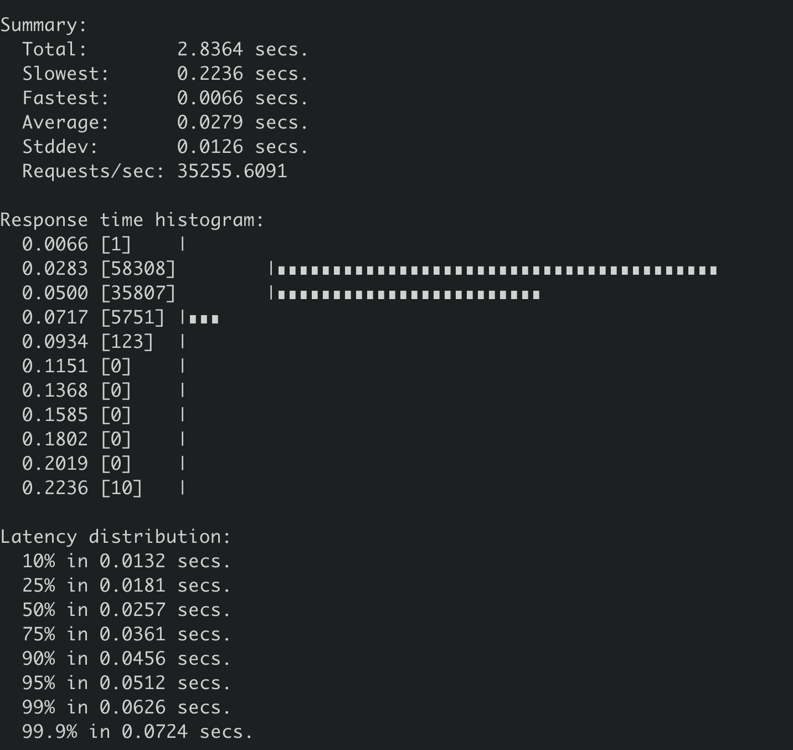Click the Average 0.0279 secs line
The width and height of the screenshot is (793, 750).
[165, 122]
